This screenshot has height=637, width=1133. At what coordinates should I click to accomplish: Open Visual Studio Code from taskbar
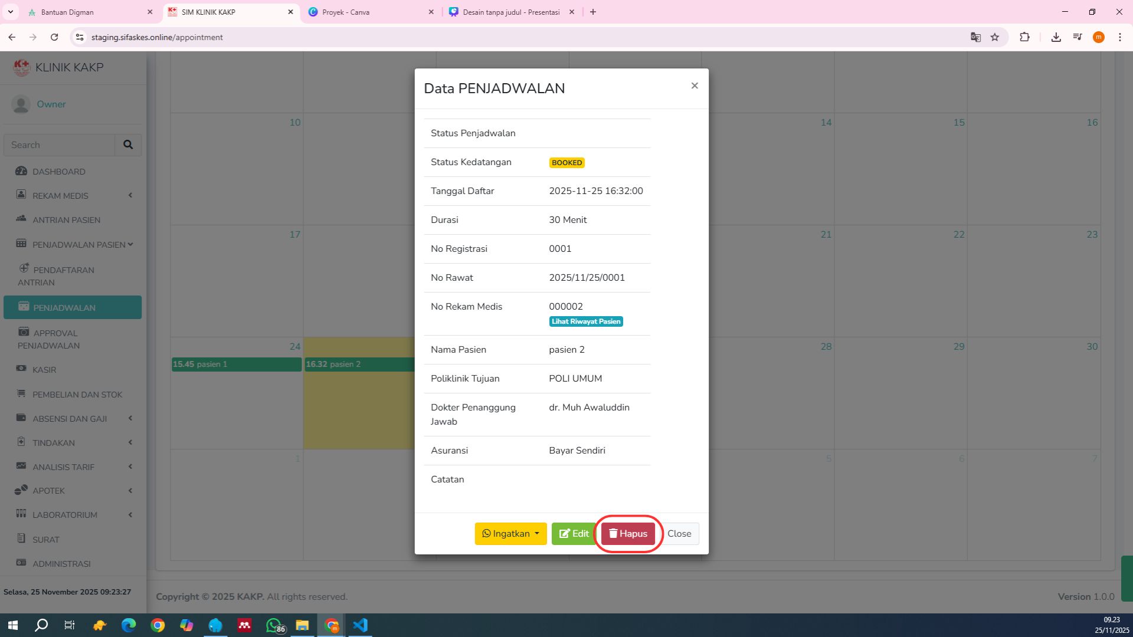tap(360, 625)
